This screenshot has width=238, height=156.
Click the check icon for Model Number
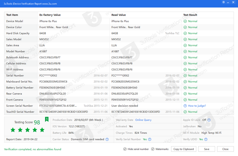click(x=185, y=51)
